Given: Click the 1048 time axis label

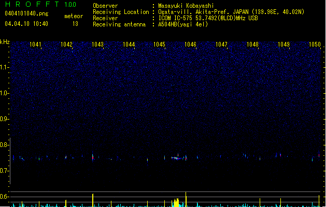Looking at the screenshot, I should pos(252,45).
